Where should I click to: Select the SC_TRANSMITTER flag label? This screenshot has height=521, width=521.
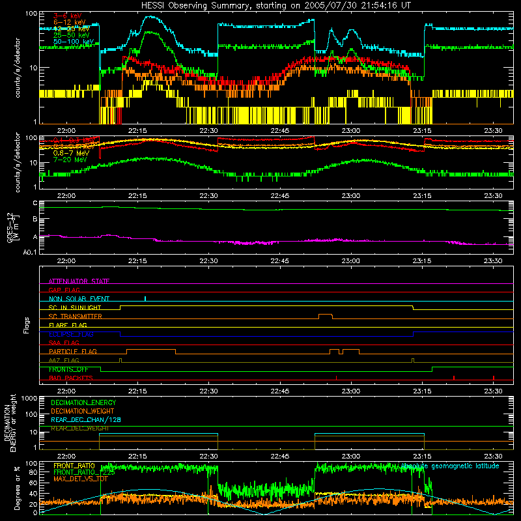[76, 317]
